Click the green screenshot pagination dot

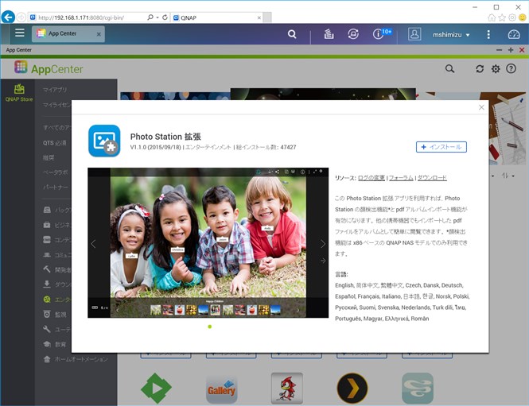tap(210, 327)
